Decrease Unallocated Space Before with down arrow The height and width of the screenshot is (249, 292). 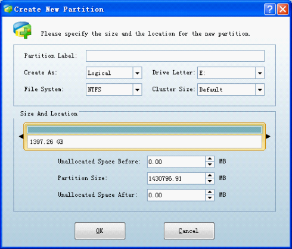click(x=210, y=165)
